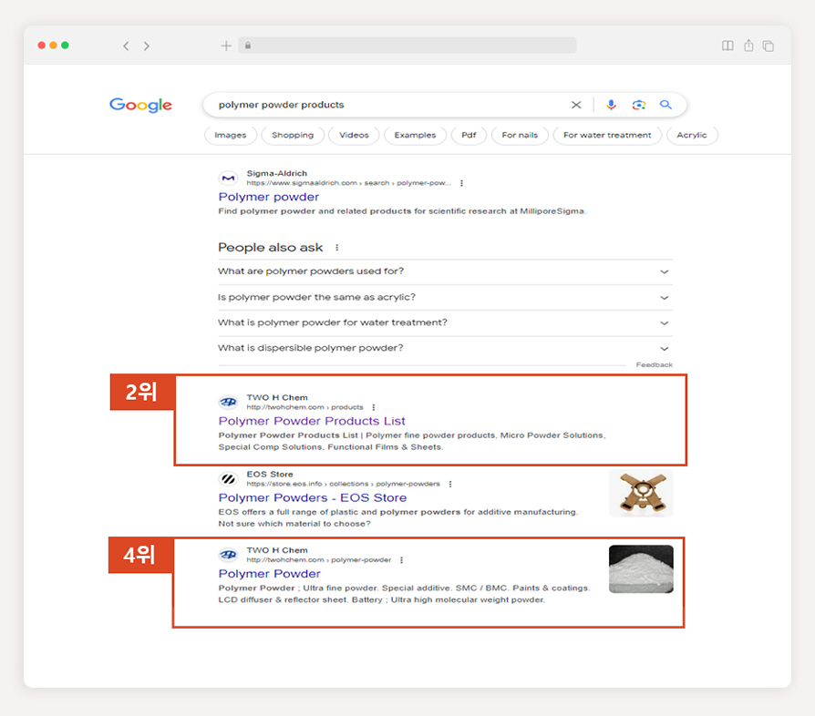Viewport: 815px width, 716px height.
Task: Open 'Polymer Powder Products List' result
Action: (312, 421)
